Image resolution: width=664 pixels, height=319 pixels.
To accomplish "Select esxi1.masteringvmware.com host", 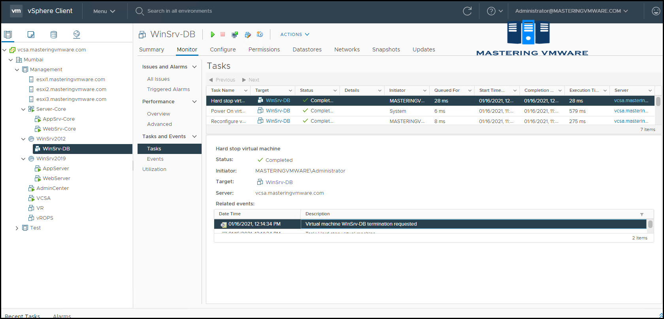I will pyautogui.click(x=71, y=80).
